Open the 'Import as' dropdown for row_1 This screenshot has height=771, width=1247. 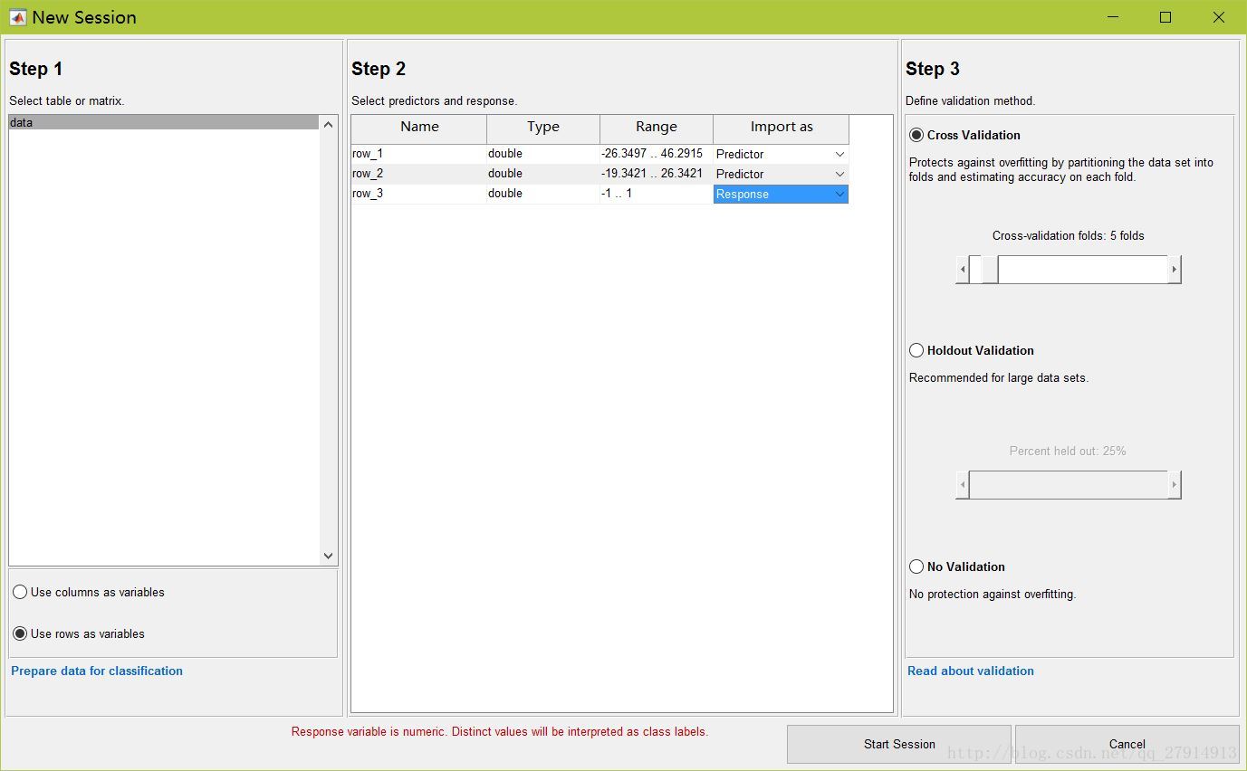781,154
